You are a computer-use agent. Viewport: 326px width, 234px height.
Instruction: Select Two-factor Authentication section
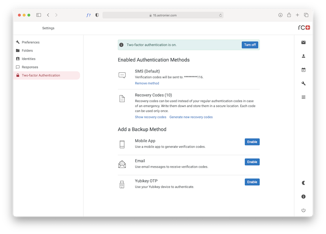pos(47,75)
